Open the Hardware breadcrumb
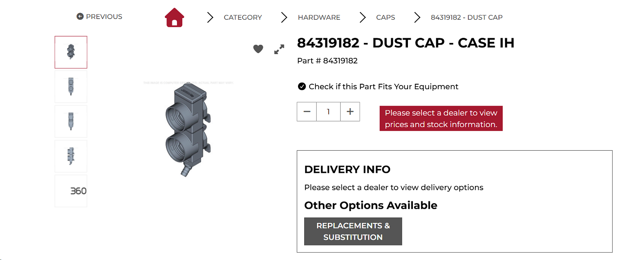Image resolution: width=620 pixels, height=260 pixels. pos(319,17)
